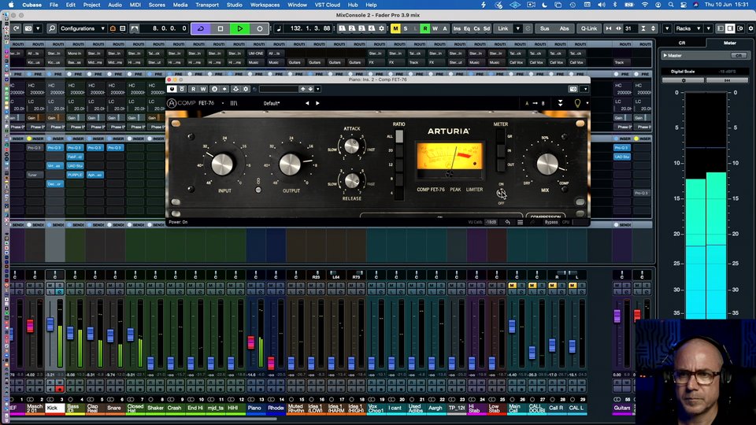Start playback with the green Play button

point(239,28)
